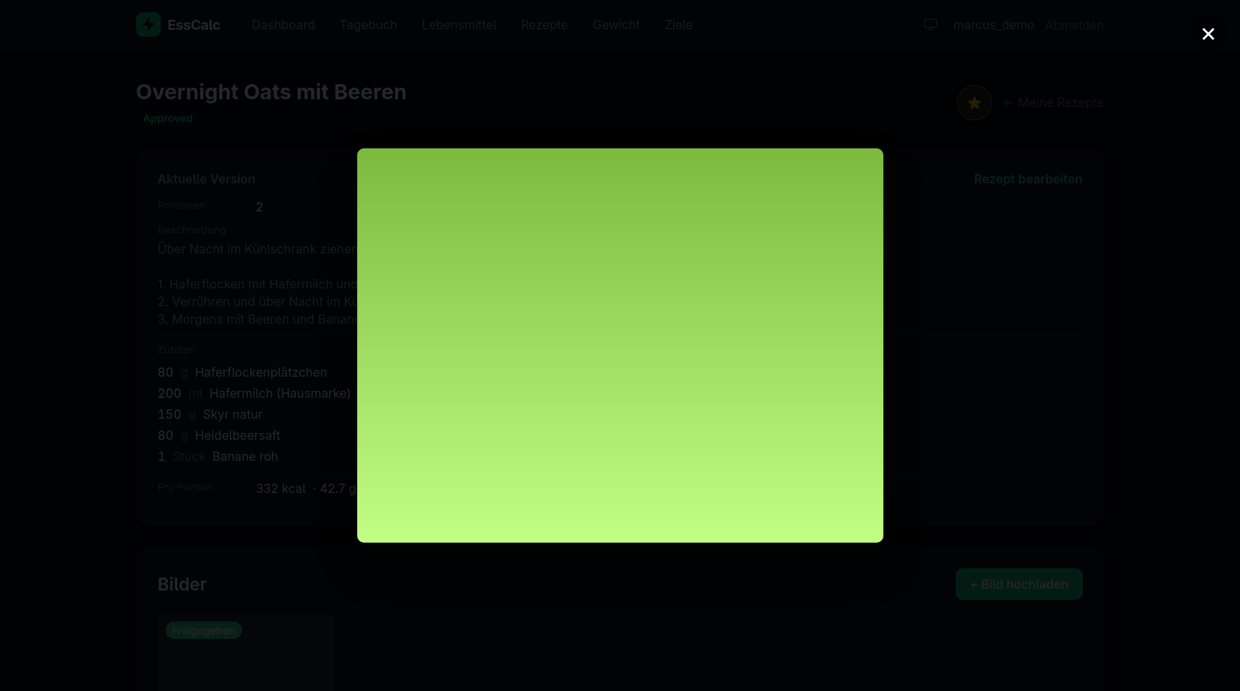Click the Freigegeben badge on the image
Screen dimensions: 1240x691
click(203, 630)
